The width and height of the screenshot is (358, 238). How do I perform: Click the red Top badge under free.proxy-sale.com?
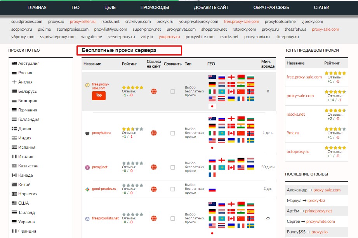point(99,96)
